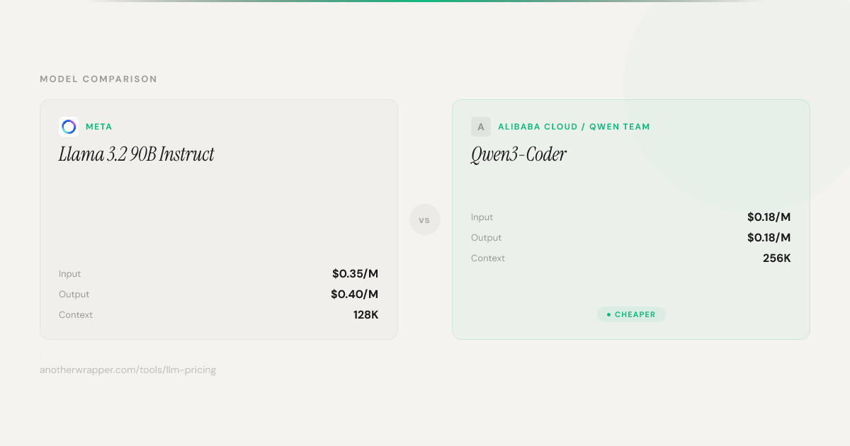The width and height of the screenshot is (850, 446).
Task: Click the Output label in Qwen3-Coder card
Action: click(x=486, y=238)
